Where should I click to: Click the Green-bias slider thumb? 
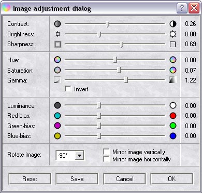(x=99, y=126)
